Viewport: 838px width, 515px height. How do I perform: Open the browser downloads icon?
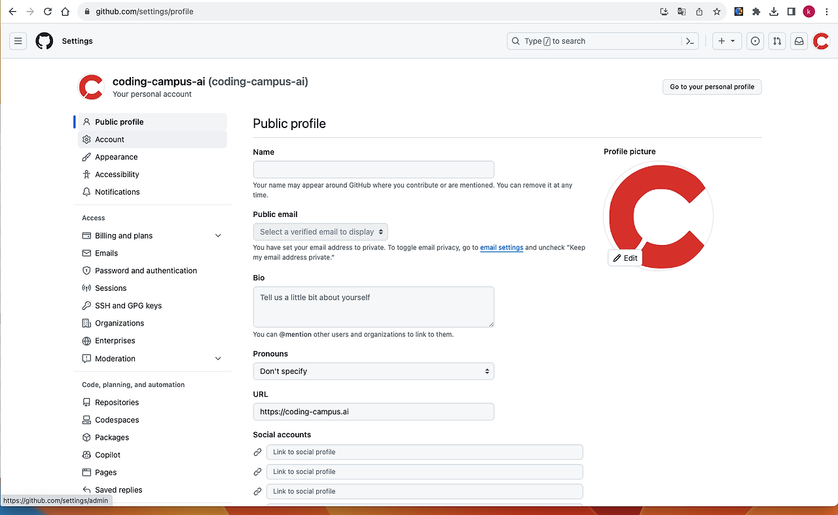[774, 12]
